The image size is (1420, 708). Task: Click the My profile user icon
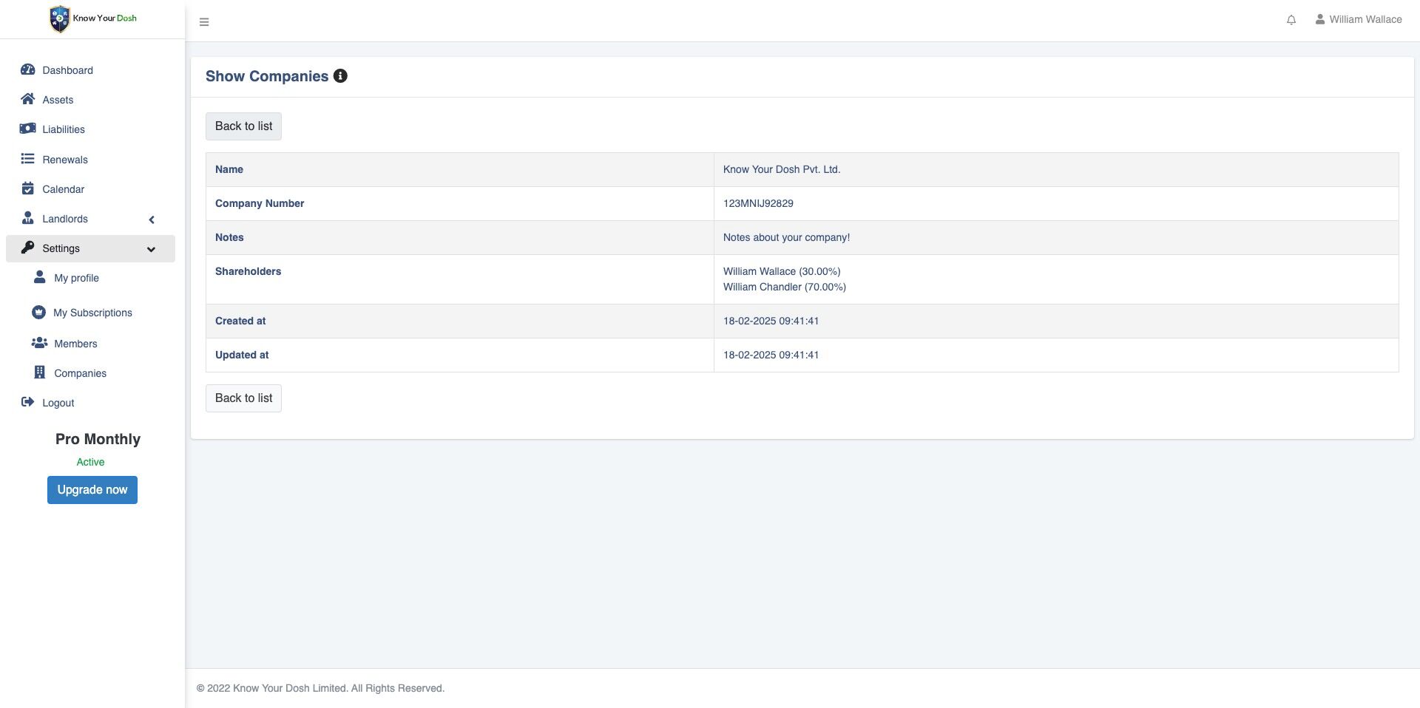coord(40,277)
